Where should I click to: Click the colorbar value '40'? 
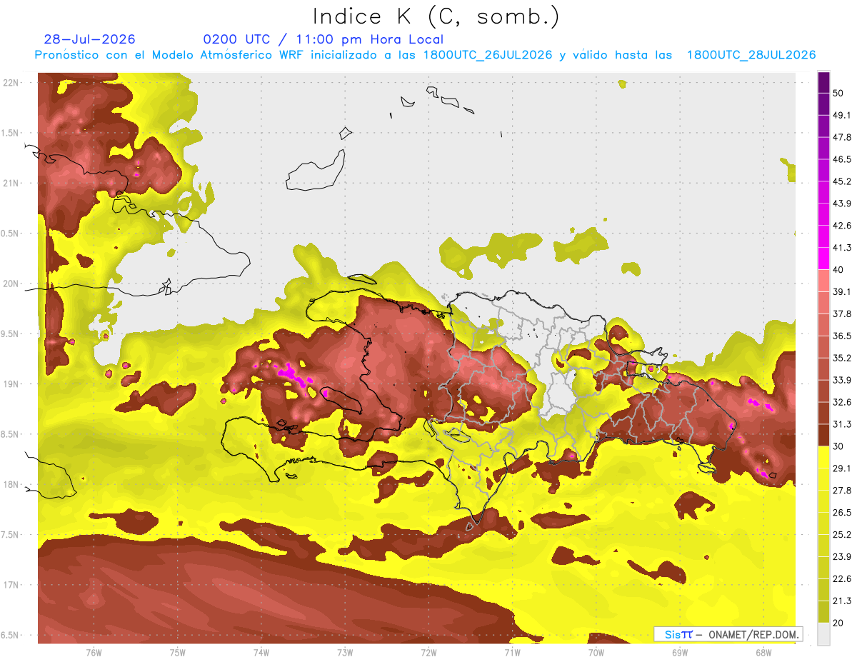click(x=839, y=269)
